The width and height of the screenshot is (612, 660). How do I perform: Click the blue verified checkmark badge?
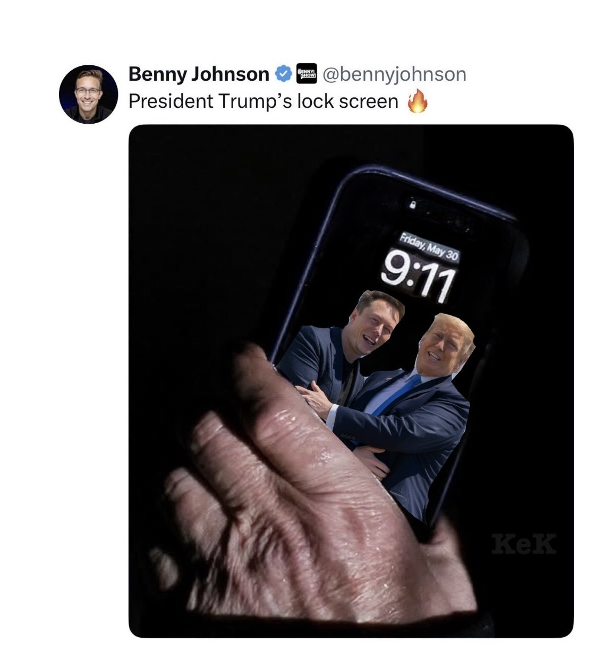[283, 74]
